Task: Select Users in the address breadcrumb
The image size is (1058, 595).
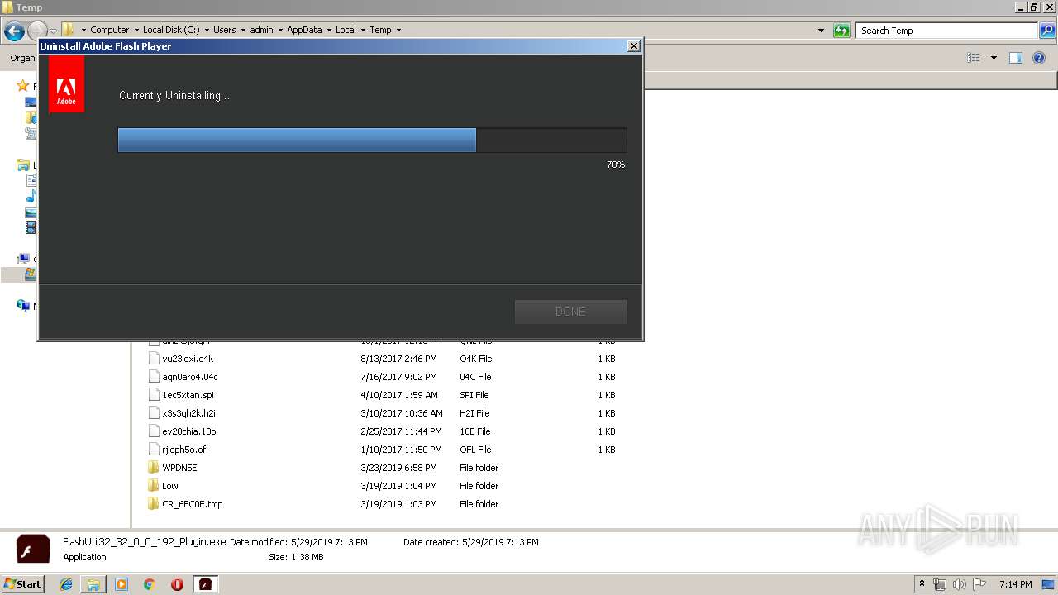Action: tap(224, 30)
